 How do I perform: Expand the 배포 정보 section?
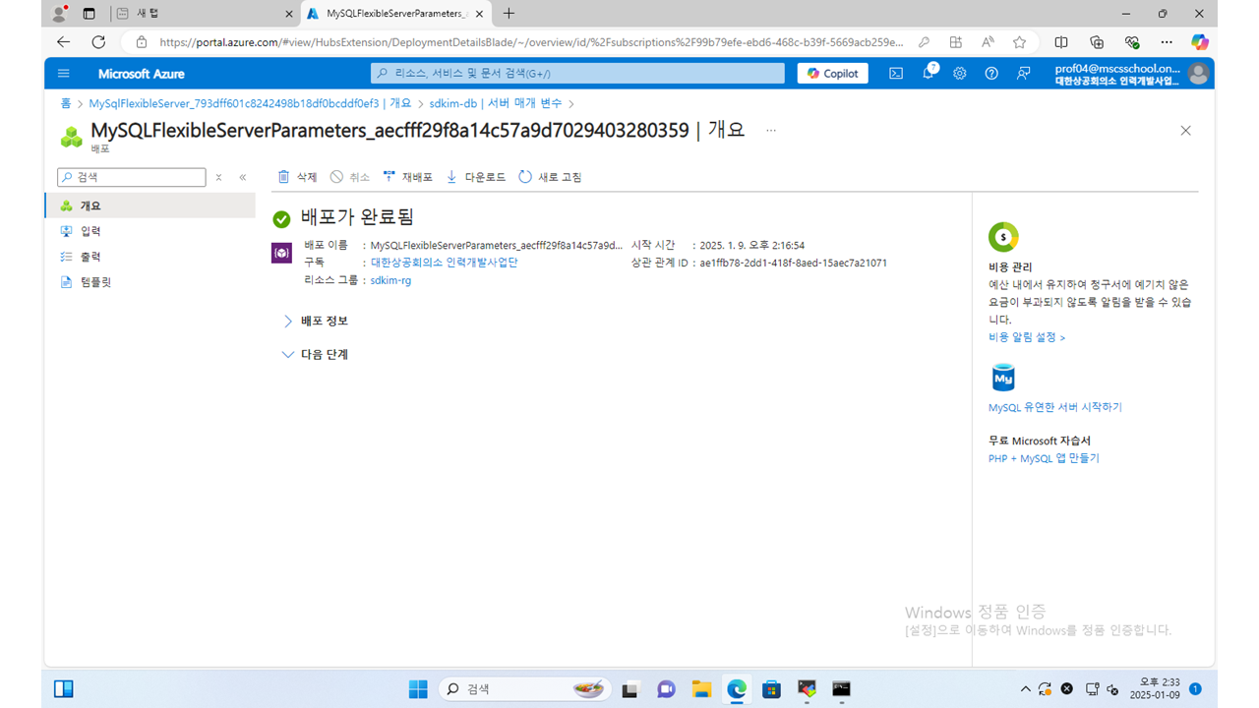pos(315,321)
